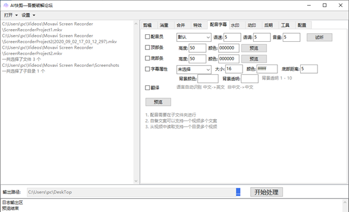The width and height of the screenshot is (349, 212).
Task: Click hint '2. 自备文案可以支持一个视频多个文案'
Action: pos(181,121)
